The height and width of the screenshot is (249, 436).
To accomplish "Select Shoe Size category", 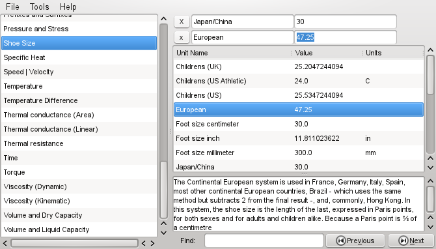I will pos(79,43).
